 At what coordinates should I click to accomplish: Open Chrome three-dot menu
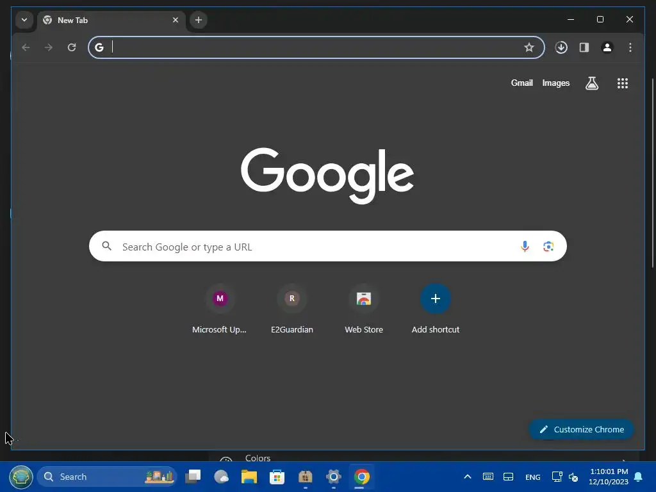coord(630,47)
